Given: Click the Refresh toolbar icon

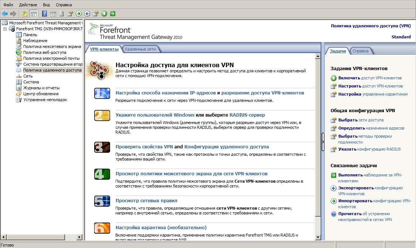Looking at the screenshot, I should pyautogui.click(x=62, y=14).
